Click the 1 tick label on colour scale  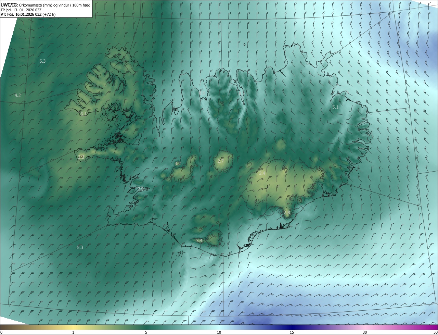73,332
